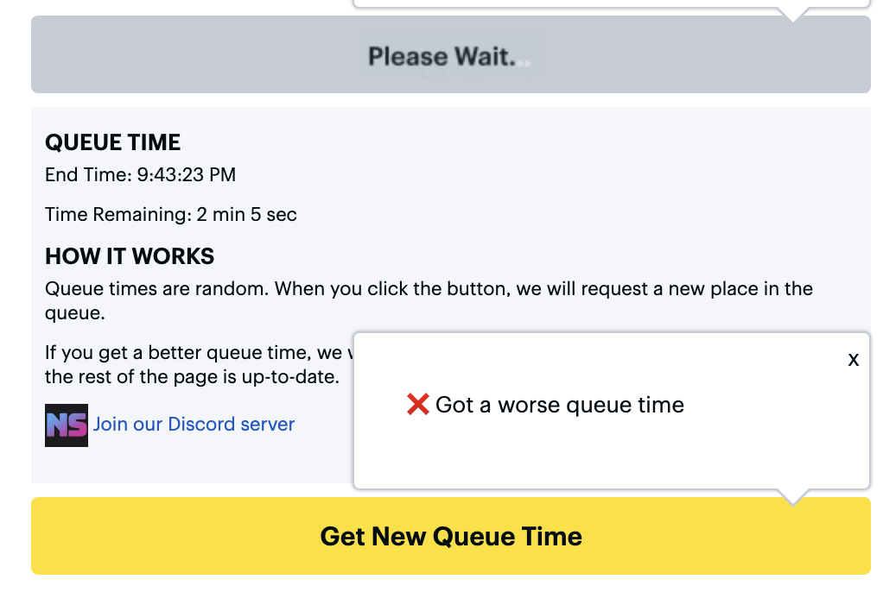
Task: Click the HOW IT WORKS heading
Action: 130,256
